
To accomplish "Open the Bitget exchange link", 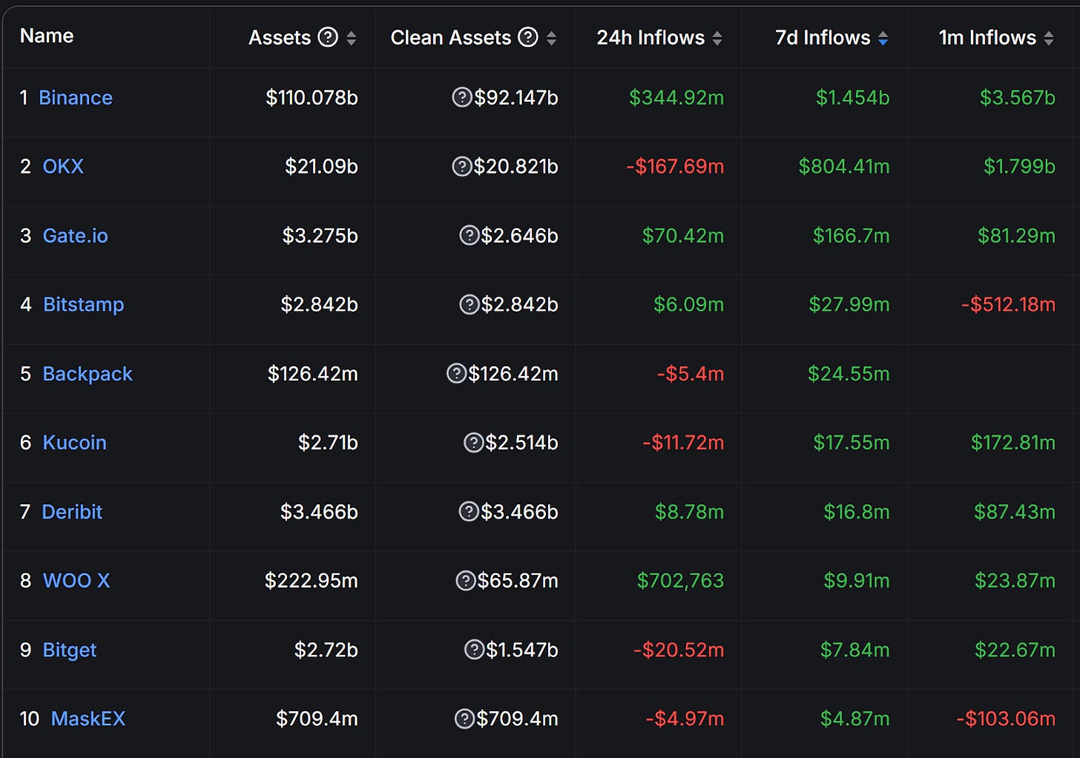I will tap(70, 650).
